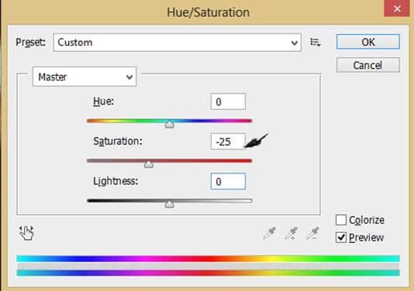
Task: Focus the Saturation value field showing -25
Action: (228, 142)
